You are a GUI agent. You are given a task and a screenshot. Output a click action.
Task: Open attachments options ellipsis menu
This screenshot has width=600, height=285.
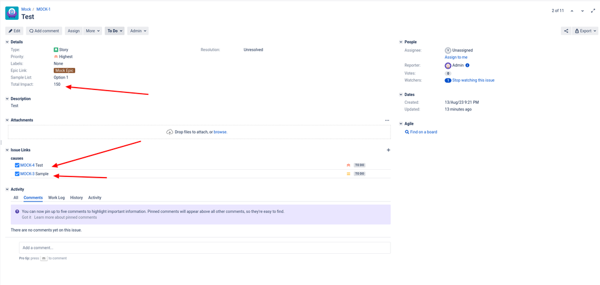coord(387,120)
